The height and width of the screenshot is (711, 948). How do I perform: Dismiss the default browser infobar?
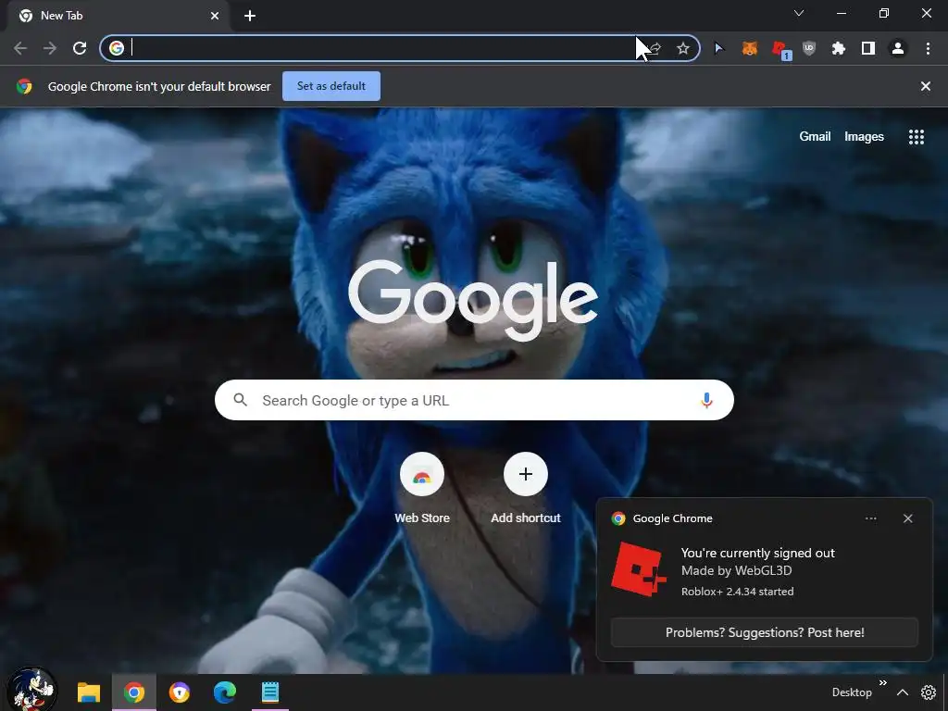pos(926,86)
